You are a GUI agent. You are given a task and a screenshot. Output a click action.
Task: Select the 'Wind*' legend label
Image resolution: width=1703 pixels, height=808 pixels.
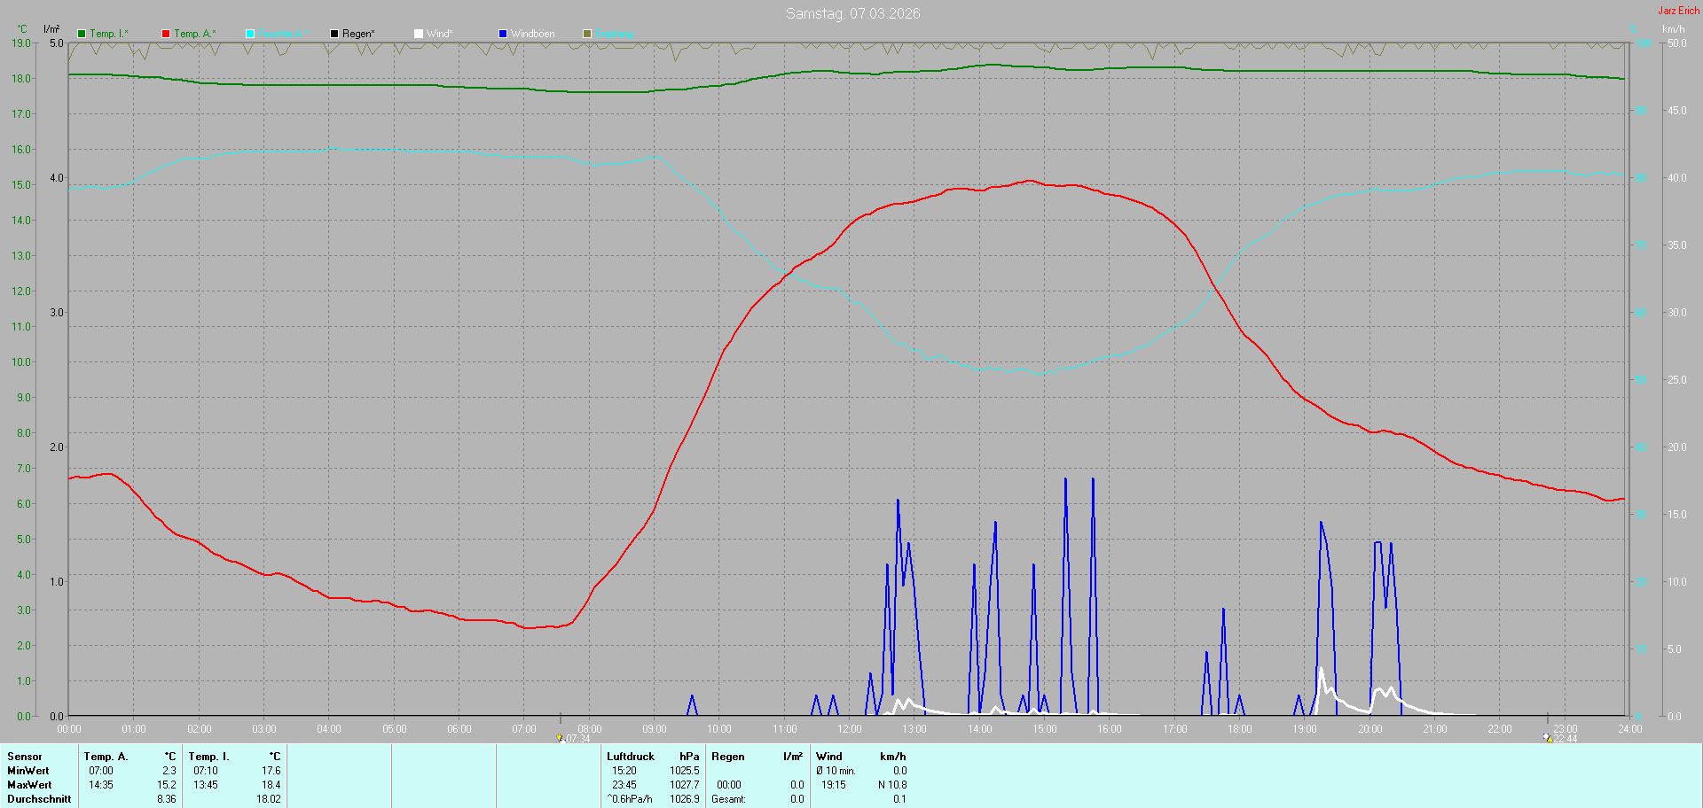click(x=440, y=34)
